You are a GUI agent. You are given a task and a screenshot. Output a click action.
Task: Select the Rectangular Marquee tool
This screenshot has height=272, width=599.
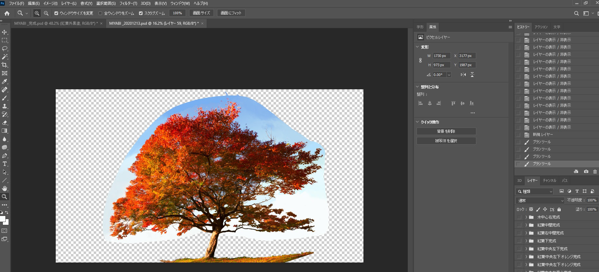[4, 40]
